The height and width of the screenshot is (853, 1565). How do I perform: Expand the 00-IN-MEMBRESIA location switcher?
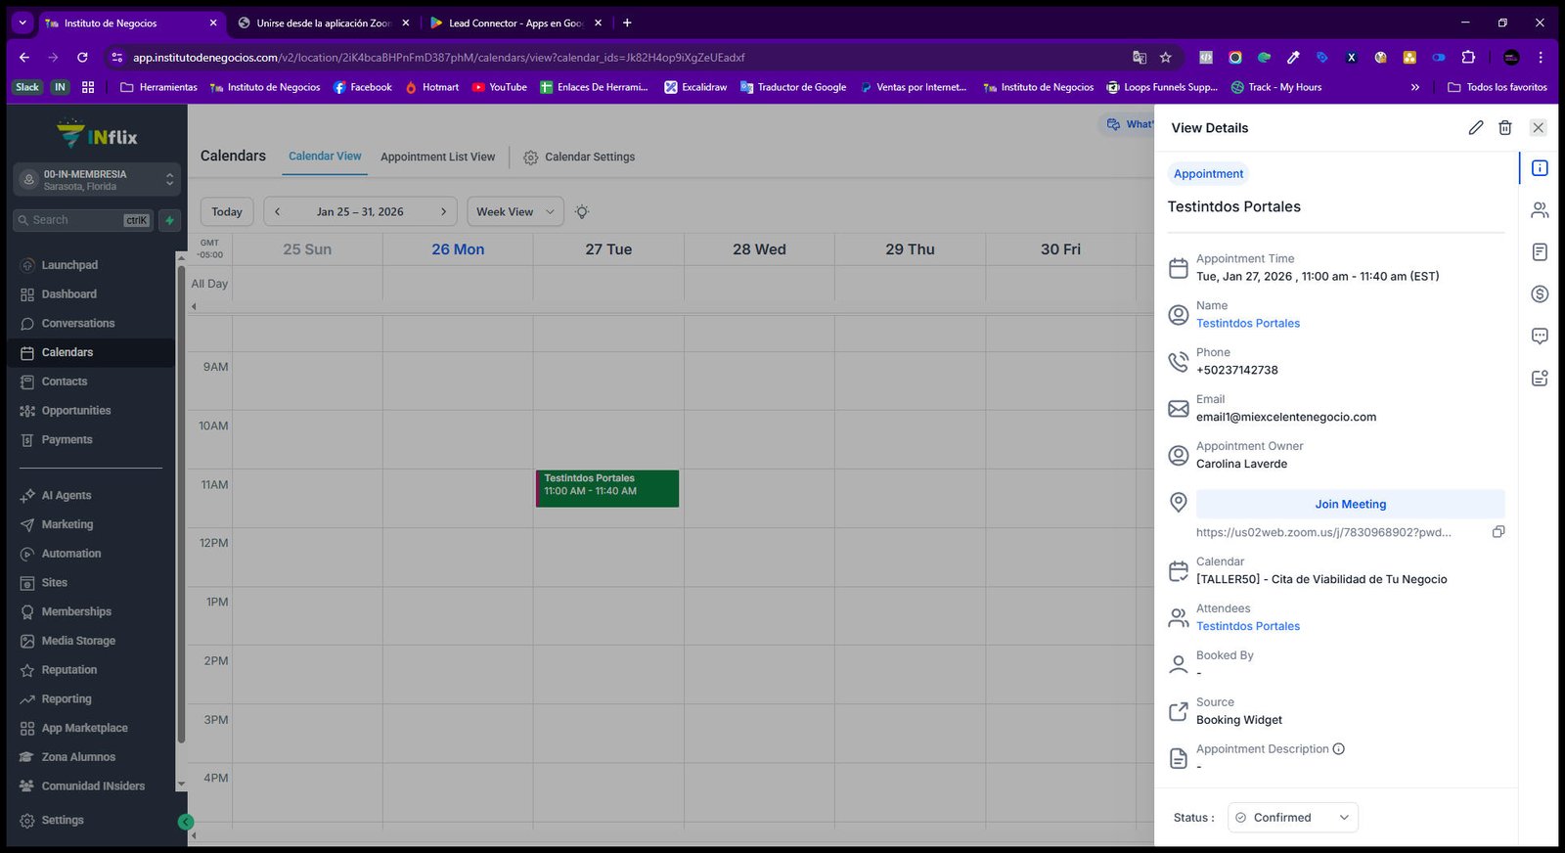(x=97, y=180)
